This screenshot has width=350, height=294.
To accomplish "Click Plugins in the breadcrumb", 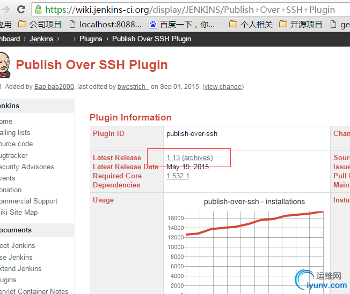I will (x=91, y=39).
